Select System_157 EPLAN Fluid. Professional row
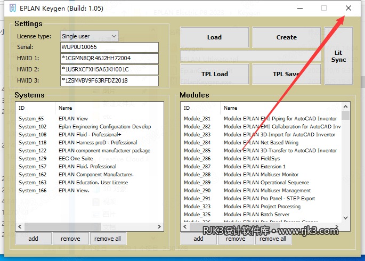The height and width of the screenshot is (261, 365). [x=90, y=167]
